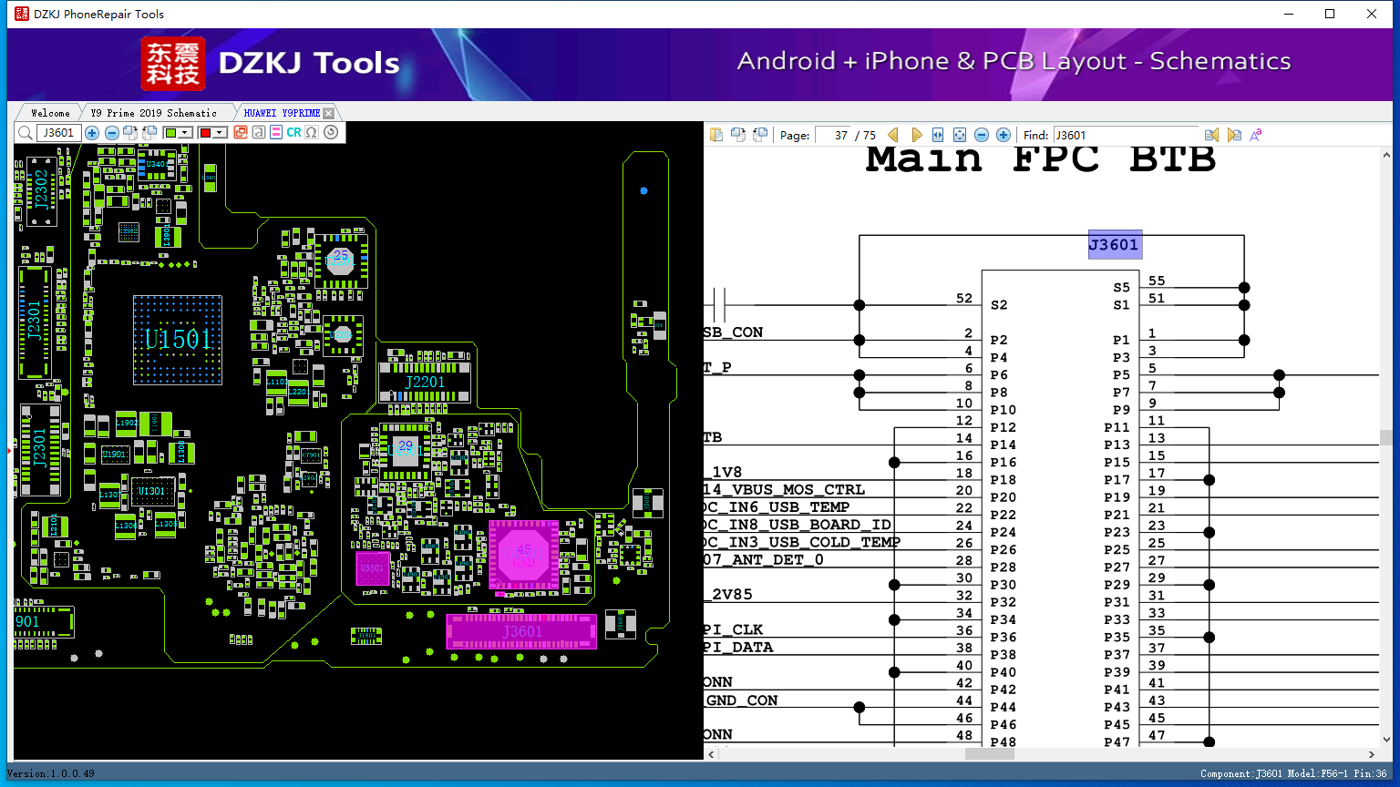Click the magenta GND chip on PCB
The image size is (1400, 787).
[523, 555]
